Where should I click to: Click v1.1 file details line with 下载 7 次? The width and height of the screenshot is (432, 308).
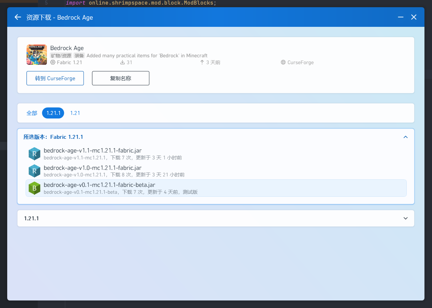[113, 158]
